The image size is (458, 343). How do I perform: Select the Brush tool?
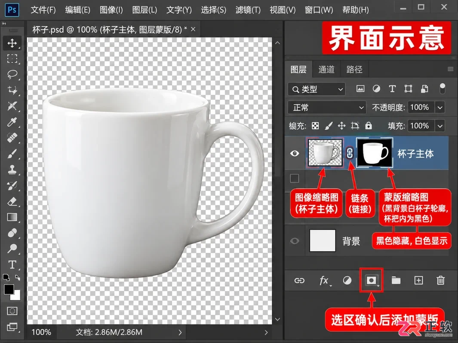click(12, 153)
